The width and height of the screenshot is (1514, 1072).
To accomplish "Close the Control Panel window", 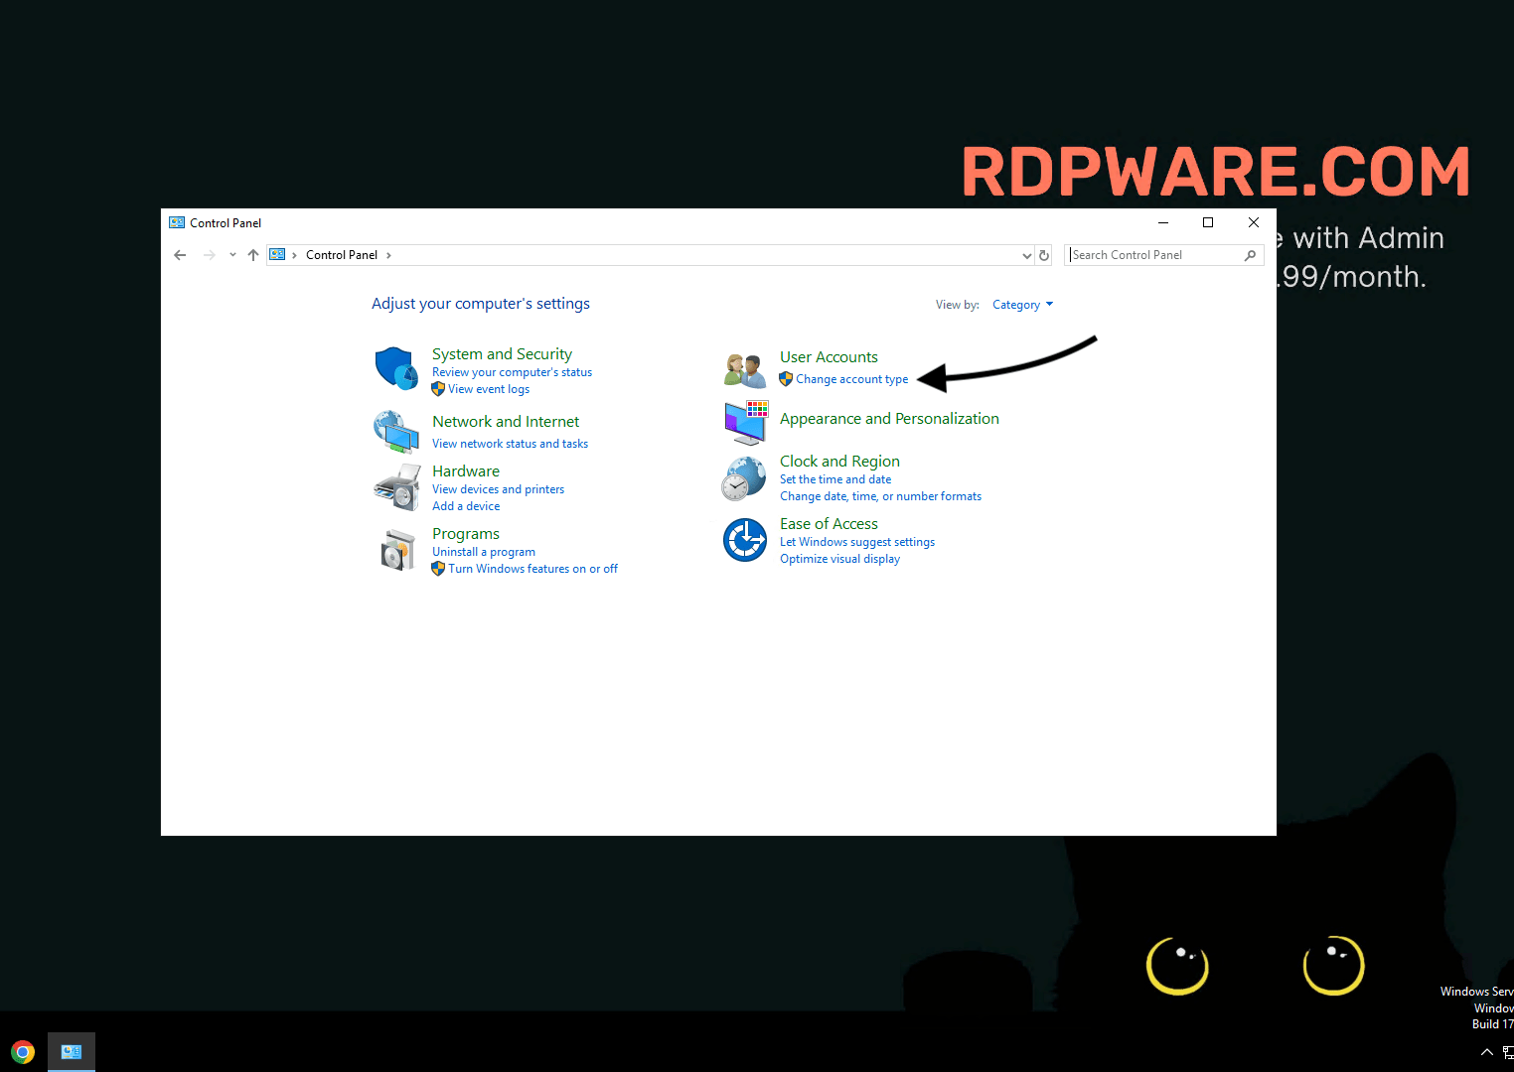I will [1254, 222].
